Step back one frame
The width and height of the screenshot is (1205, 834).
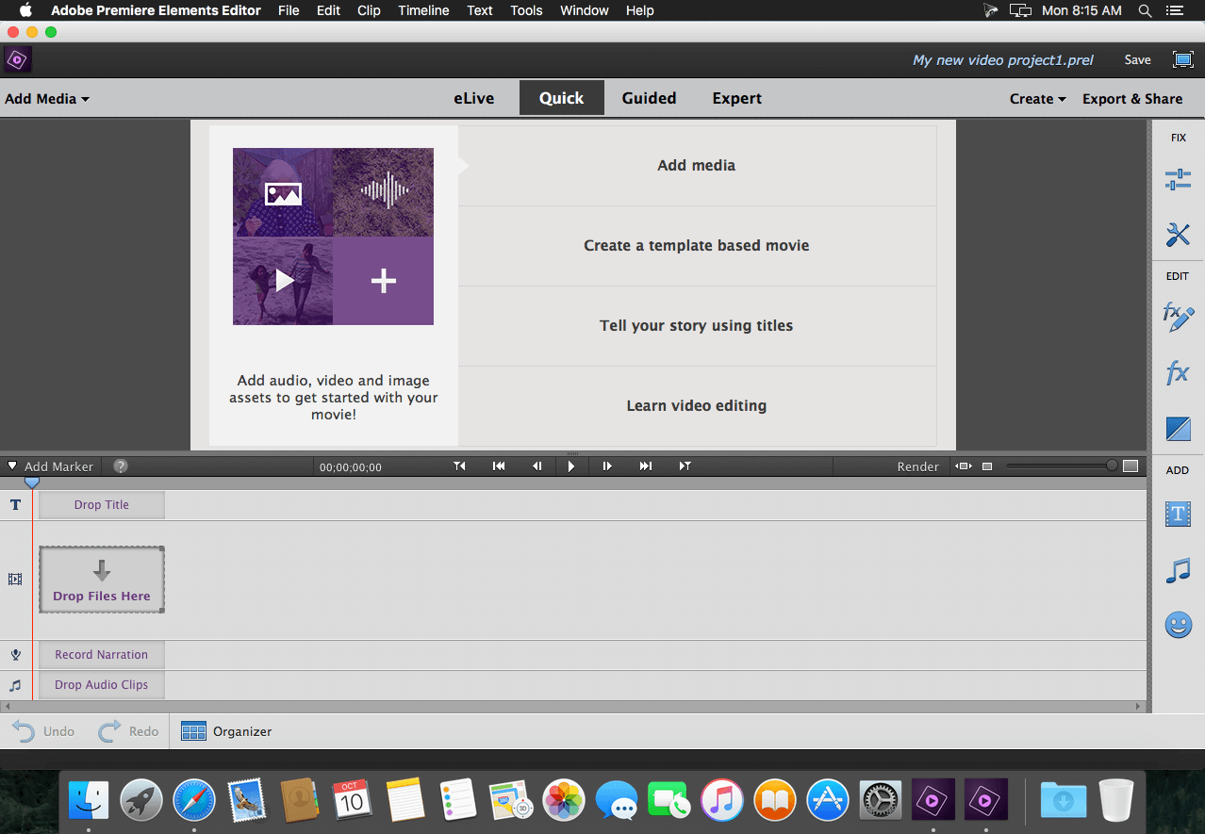[536, 466]
